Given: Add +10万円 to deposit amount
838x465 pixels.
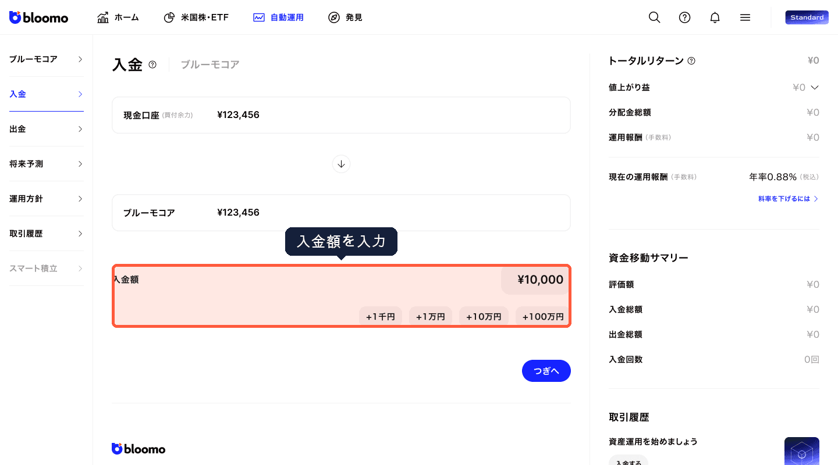Looking at the screenshot, I should [484, 317].
